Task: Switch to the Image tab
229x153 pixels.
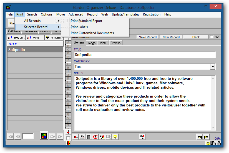Action: click(91, 43)
